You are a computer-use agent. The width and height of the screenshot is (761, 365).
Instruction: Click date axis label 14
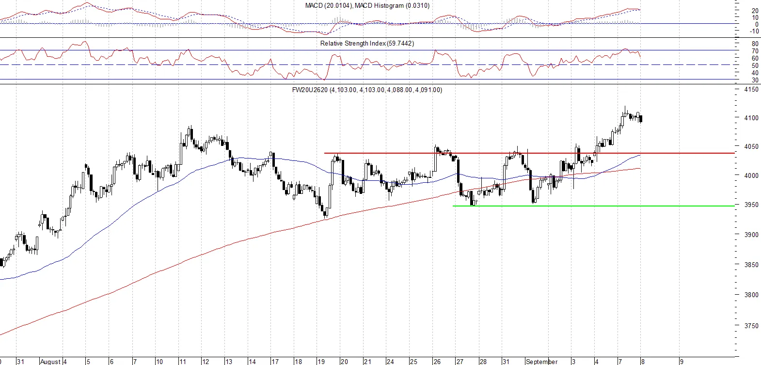[252, 362]
